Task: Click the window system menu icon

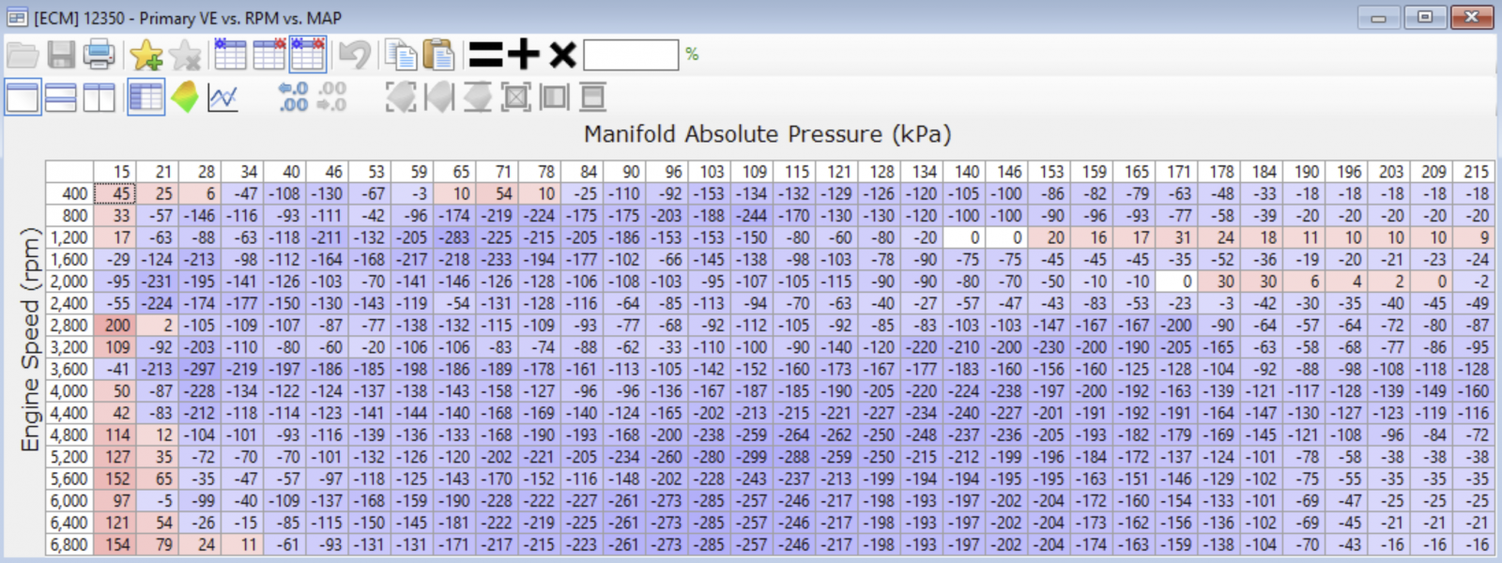Action: (x=17, y=17)
